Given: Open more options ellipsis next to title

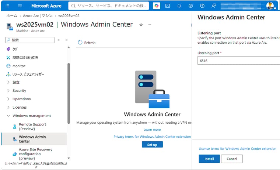Looking at the screenshot, I should pos(150,25).
